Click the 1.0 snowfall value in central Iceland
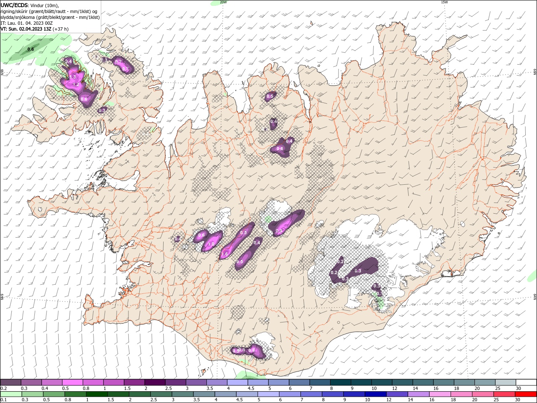 (x=211, y=244)
